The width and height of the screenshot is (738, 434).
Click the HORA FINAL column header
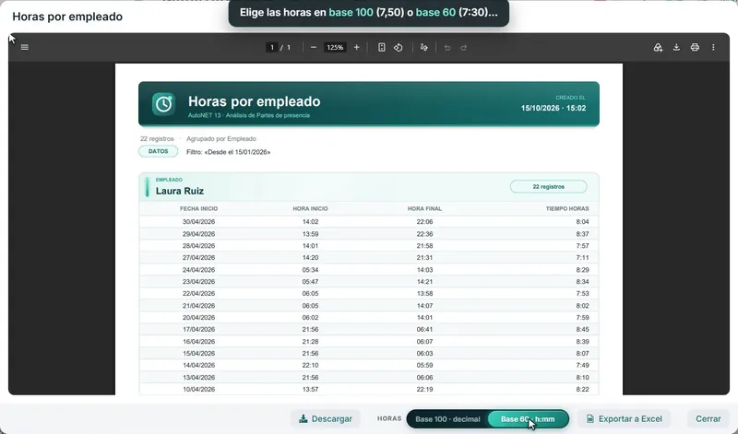coord(424,209)
